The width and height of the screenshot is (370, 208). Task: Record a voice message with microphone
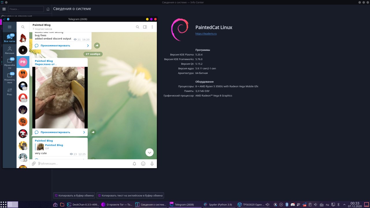152,164
